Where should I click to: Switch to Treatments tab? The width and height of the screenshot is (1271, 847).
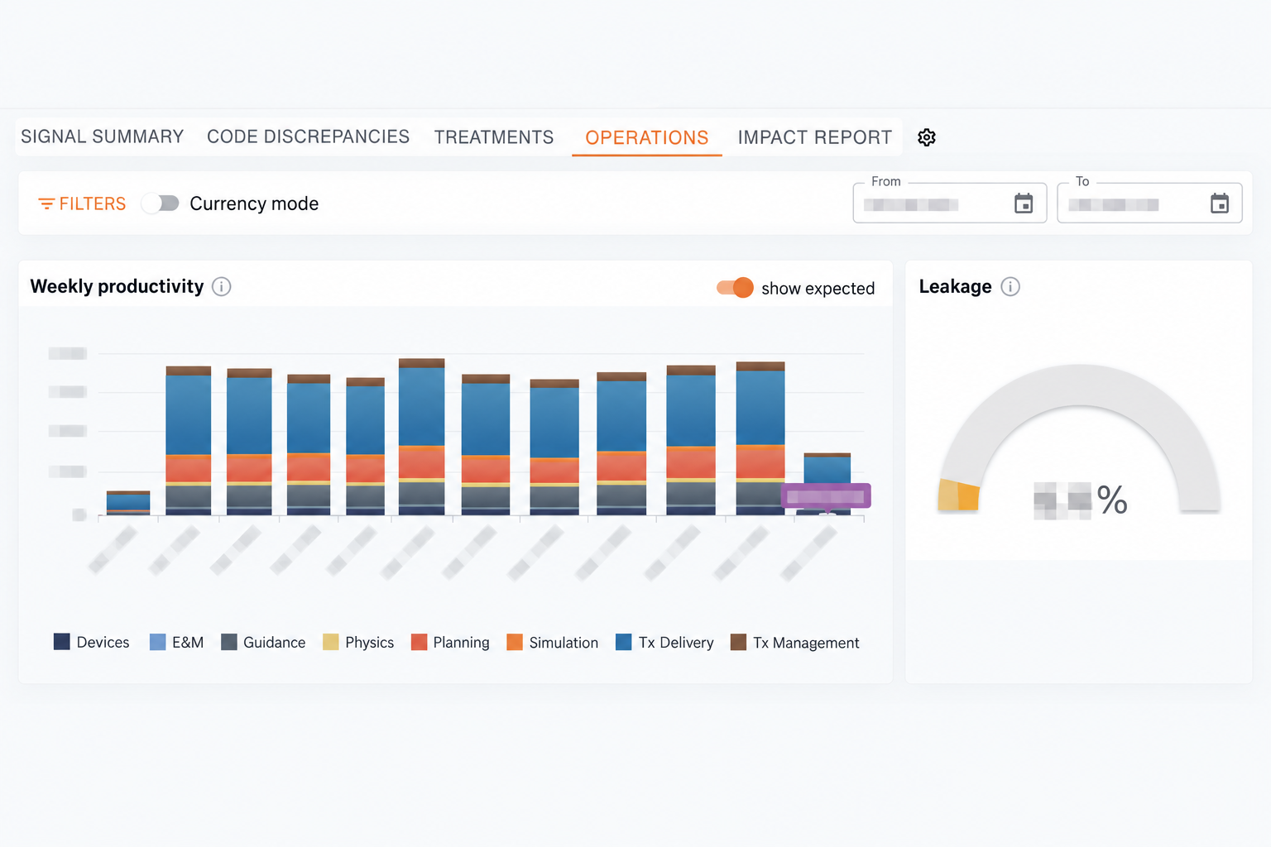494,137
